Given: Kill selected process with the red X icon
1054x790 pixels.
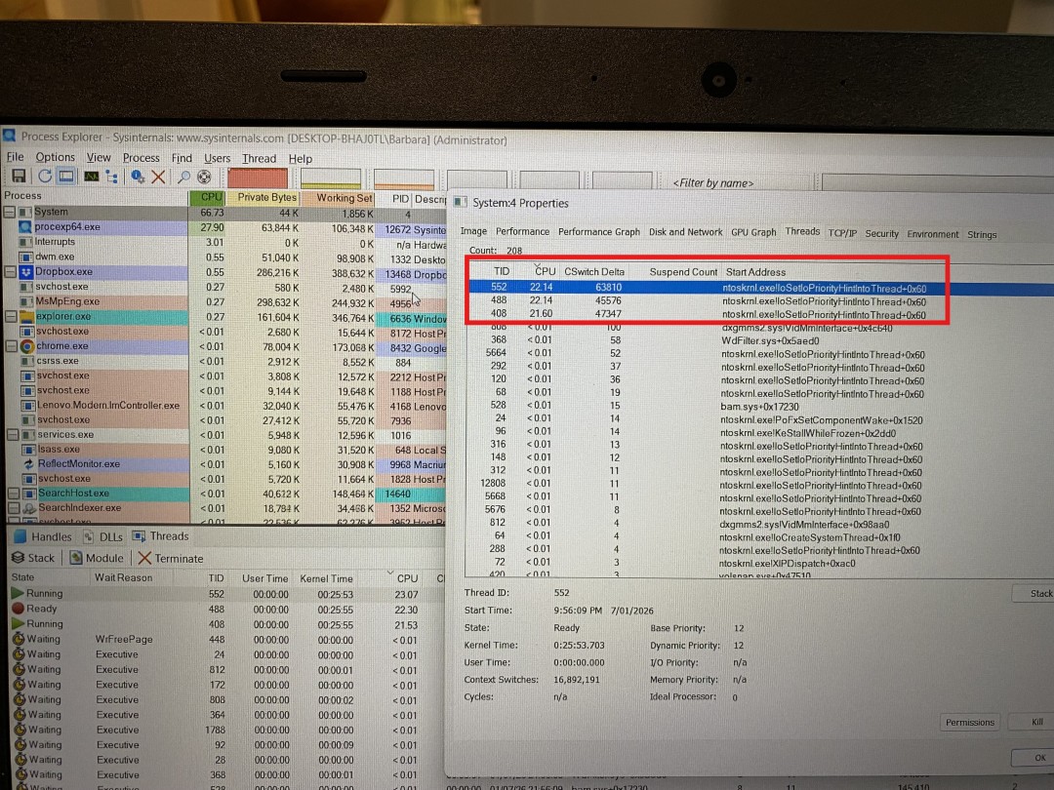Looking at the screenshot, I should [x=159, y=177].
